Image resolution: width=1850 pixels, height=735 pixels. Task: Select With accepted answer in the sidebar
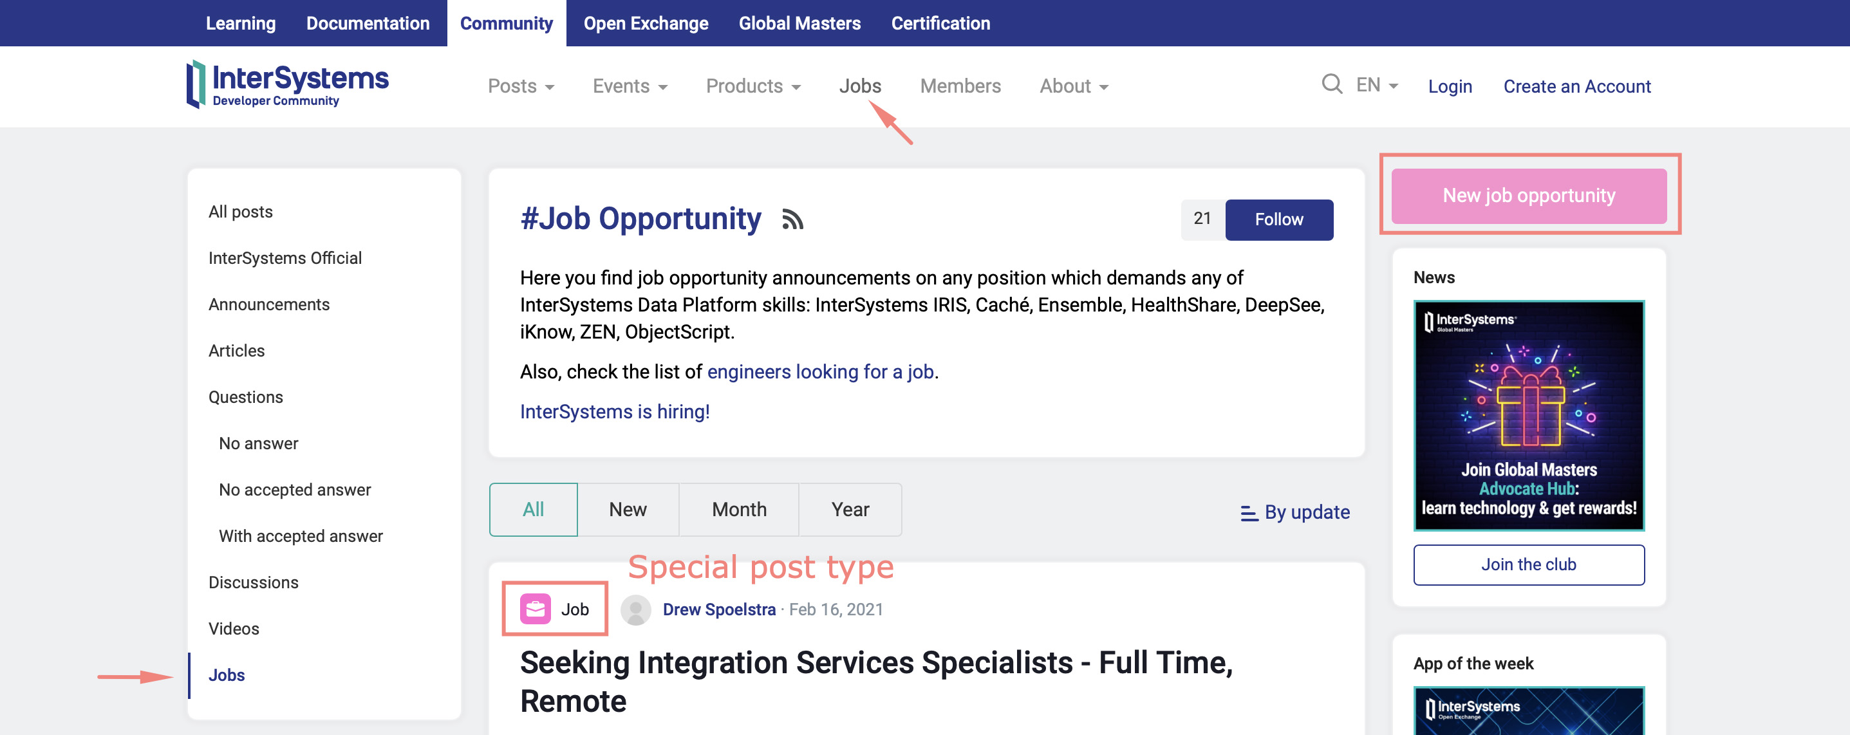[301, 536]
